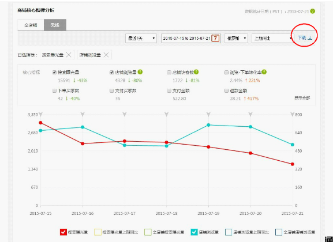Expand the 俄罗斯 country dropdown
Screen dimensions: 333x242
point(236,39)
